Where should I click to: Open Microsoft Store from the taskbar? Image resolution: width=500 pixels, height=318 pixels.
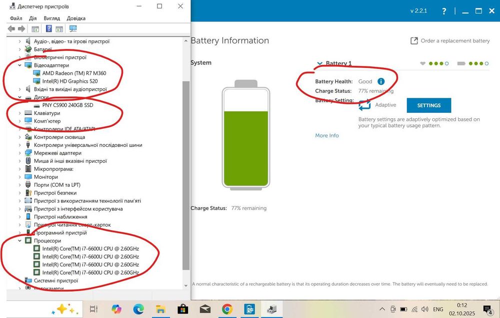(182, 309)
